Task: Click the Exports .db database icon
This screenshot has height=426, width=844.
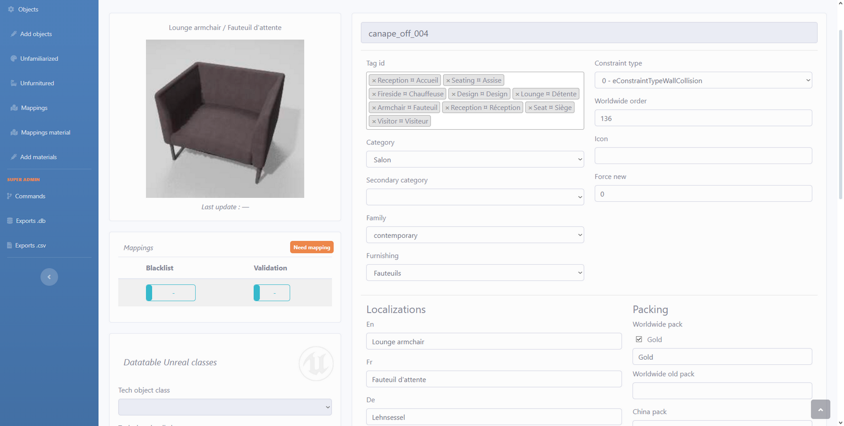Action: [10, 221]
